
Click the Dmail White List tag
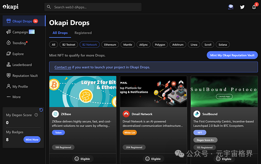click(x=130, y=133)
